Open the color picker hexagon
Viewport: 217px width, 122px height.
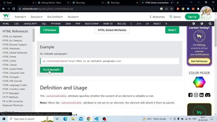pos(199,82)
